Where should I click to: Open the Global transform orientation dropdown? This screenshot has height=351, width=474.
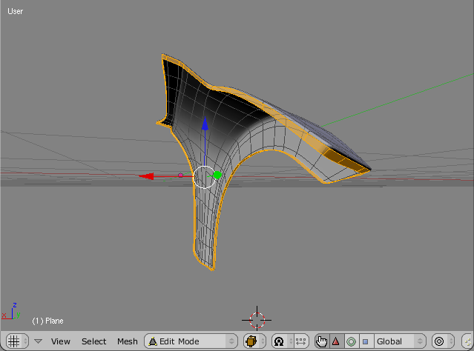click(x=400, y=341)
